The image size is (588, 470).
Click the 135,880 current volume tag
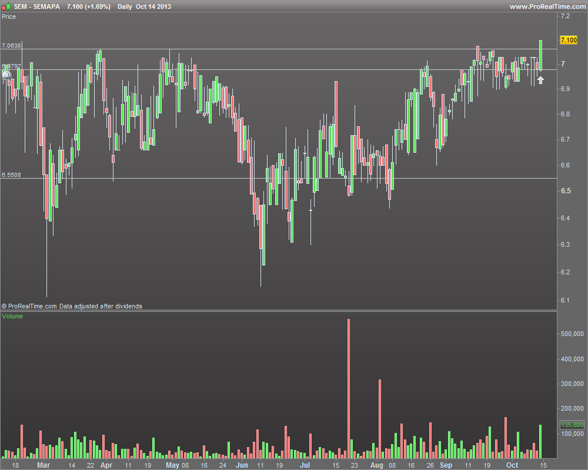[x=572, y=425]
